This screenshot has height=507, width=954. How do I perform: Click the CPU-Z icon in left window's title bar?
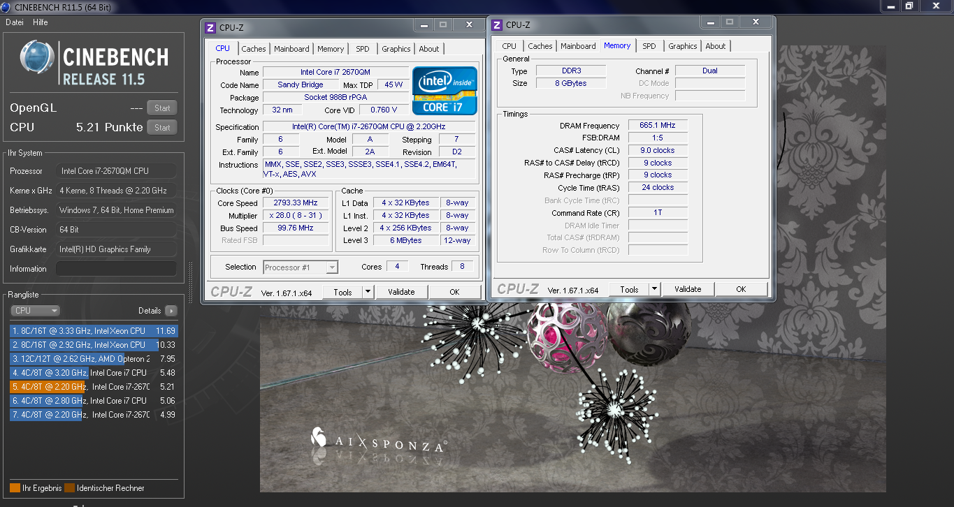click(x=210, y=28)
